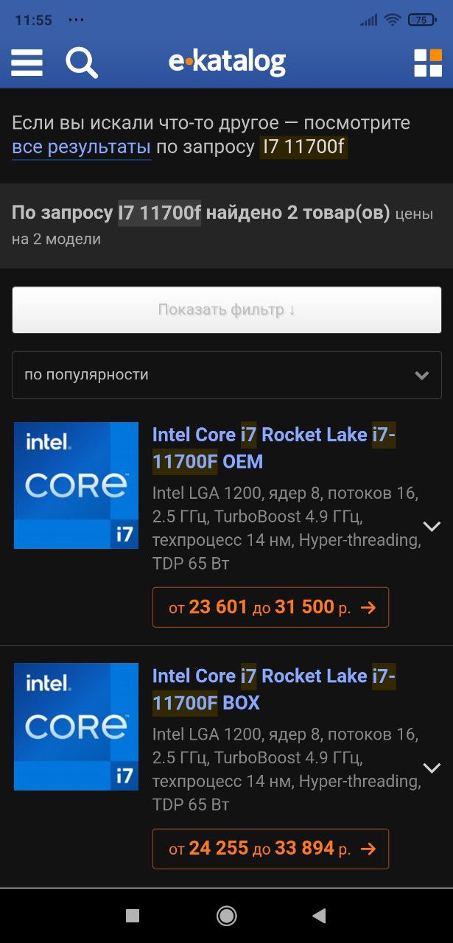Tap the search magnifier icon
453x943 pixels.
[x=82, y=63]
